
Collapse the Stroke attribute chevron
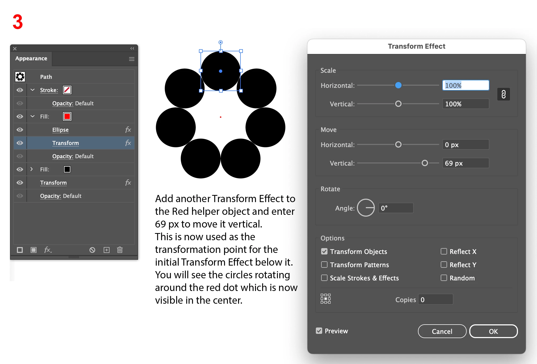[33, 90]
